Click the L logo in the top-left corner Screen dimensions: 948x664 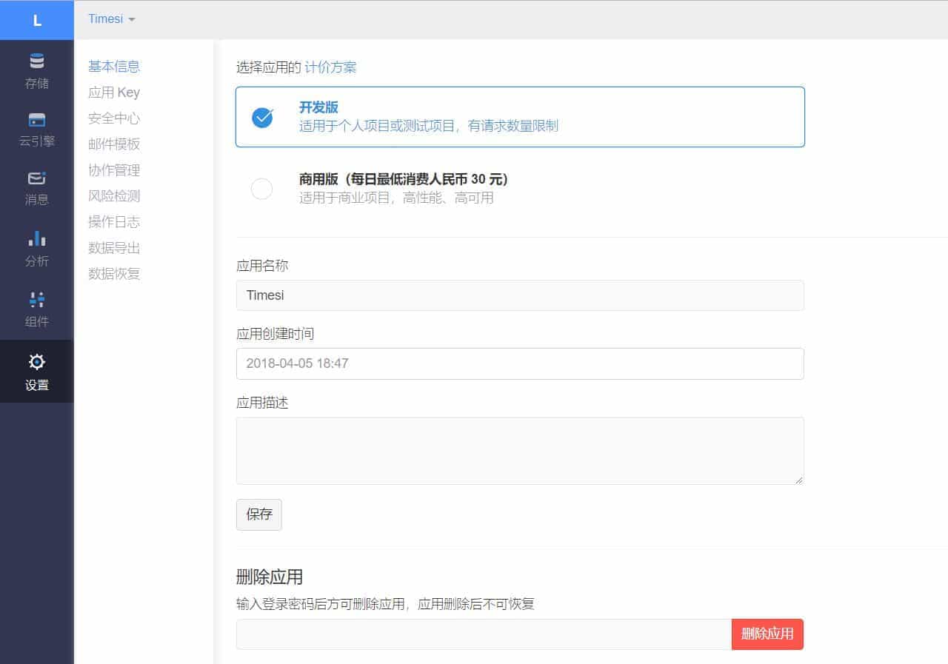(37, 20)
